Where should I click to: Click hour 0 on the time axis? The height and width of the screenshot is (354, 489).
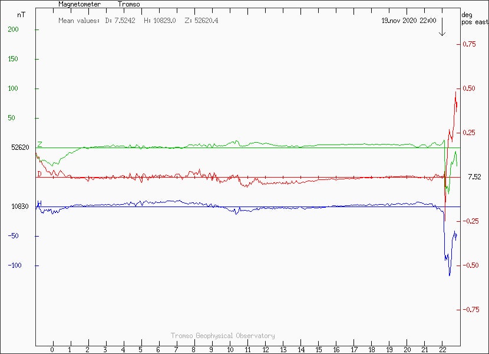(x=52, y=350)
